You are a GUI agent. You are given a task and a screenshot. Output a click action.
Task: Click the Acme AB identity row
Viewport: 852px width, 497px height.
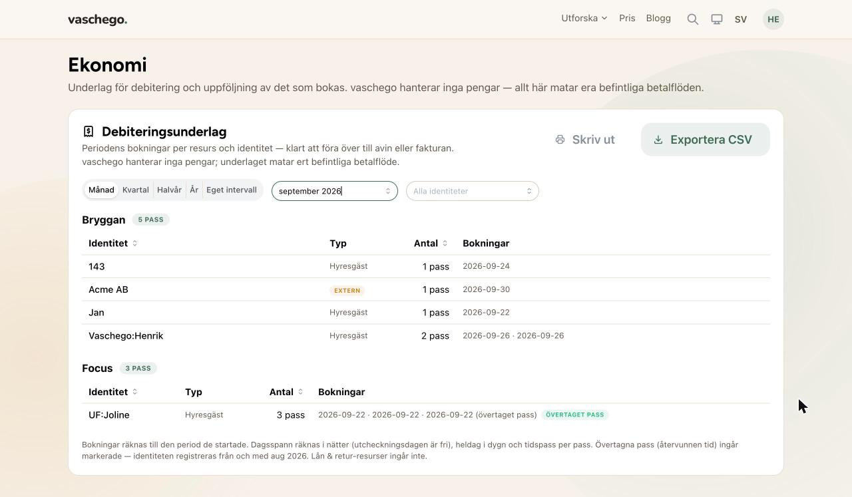coord(426,289)
